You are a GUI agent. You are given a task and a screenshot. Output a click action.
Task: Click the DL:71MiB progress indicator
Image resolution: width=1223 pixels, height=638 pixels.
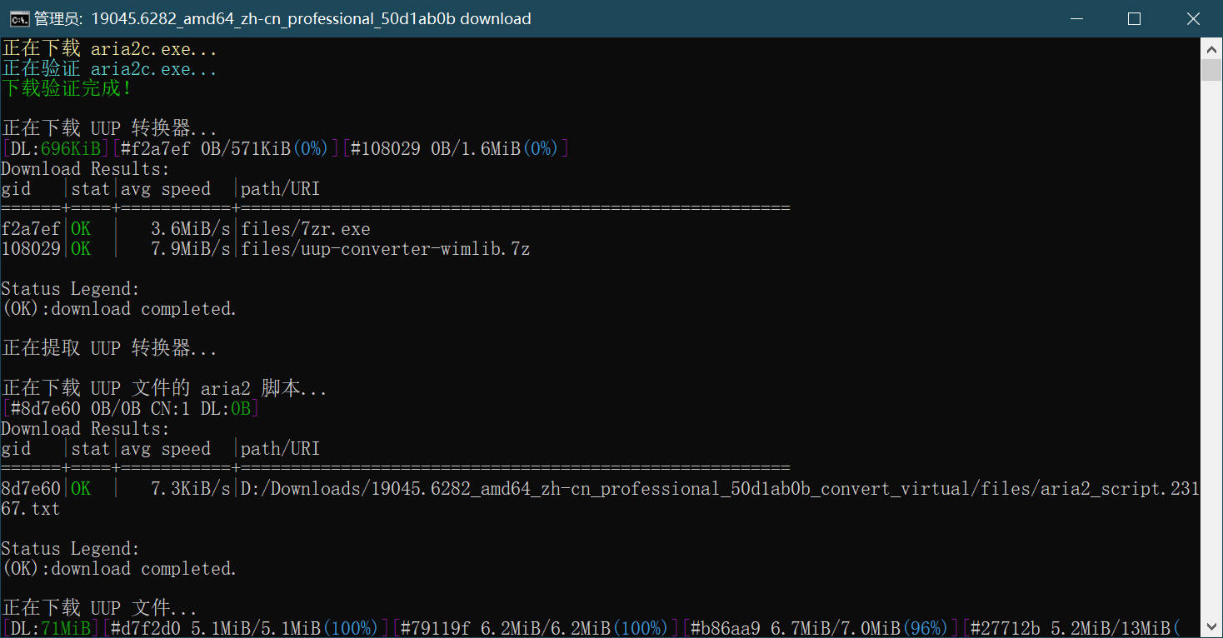52,628
